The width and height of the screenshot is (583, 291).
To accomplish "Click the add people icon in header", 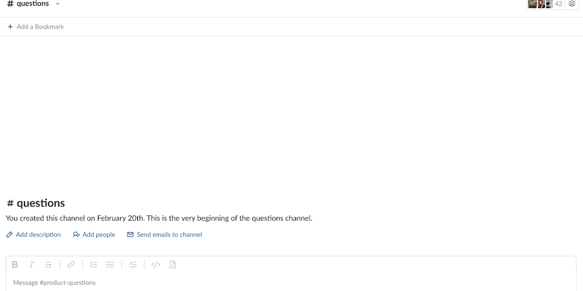I will pos(572,4).
